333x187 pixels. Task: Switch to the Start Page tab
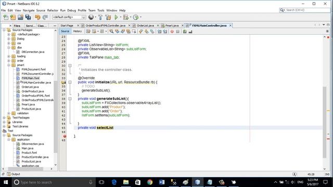(67, 25)
